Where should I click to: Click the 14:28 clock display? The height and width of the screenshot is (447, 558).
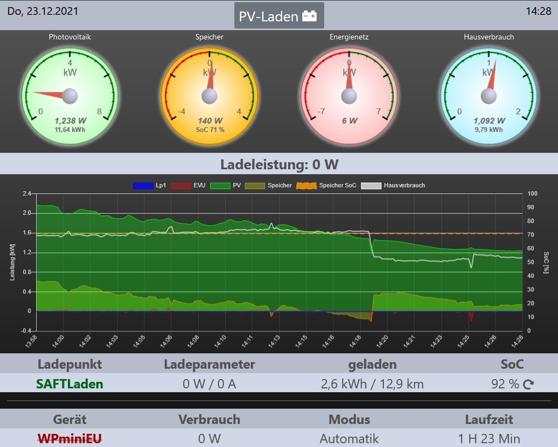(x=538, y=11)
